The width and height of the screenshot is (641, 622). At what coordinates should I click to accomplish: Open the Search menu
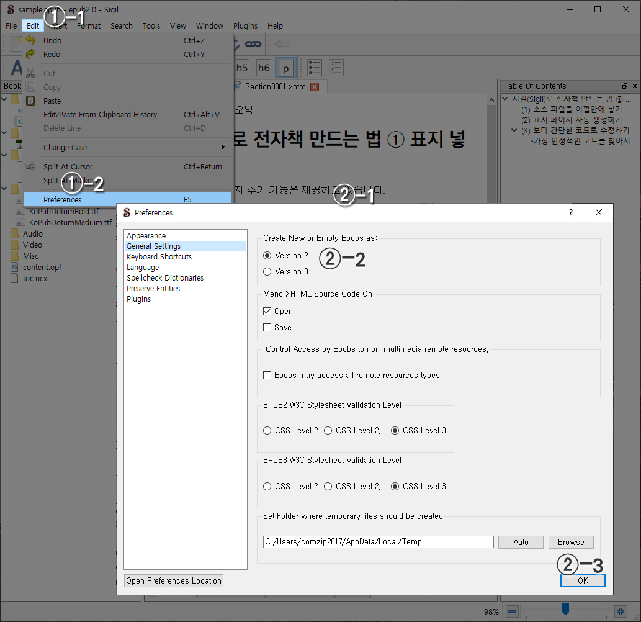(122, 26)
